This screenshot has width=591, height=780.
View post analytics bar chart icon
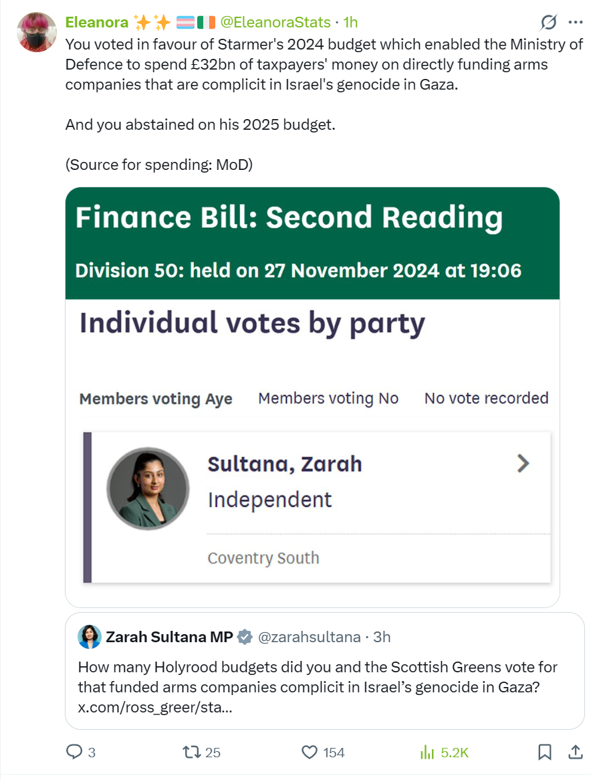click(x=427, y=753)
